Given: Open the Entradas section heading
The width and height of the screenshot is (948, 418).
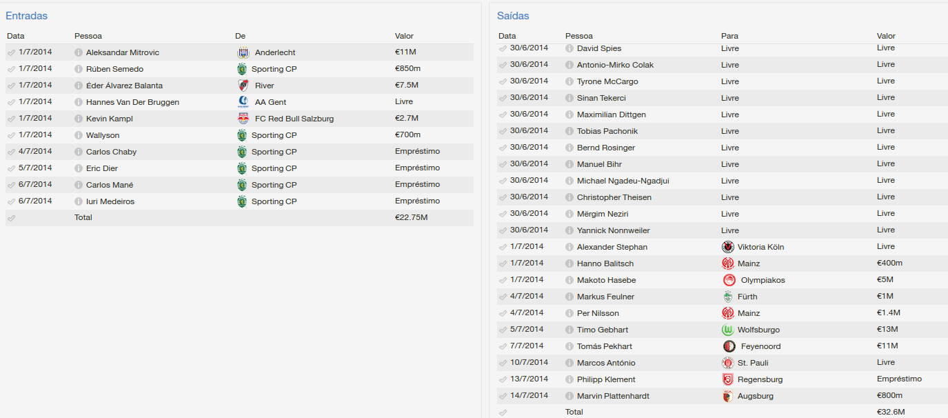Looking at the screenshot, I should [27, 15].
